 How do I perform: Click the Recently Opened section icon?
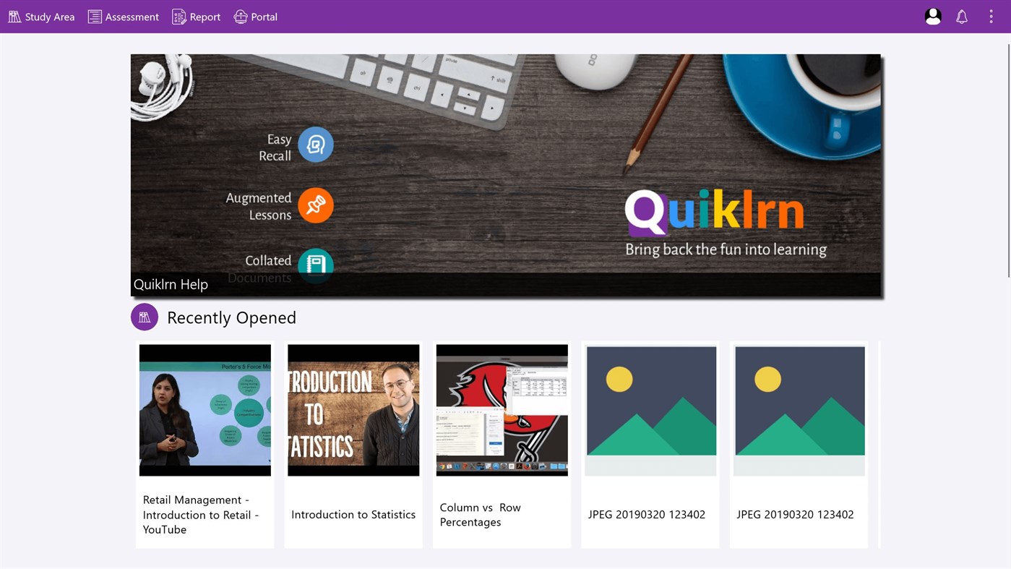click(x=144, y=317)
